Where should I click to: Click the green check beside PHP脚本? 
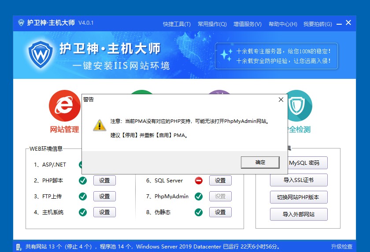click(x=82, y=180)
